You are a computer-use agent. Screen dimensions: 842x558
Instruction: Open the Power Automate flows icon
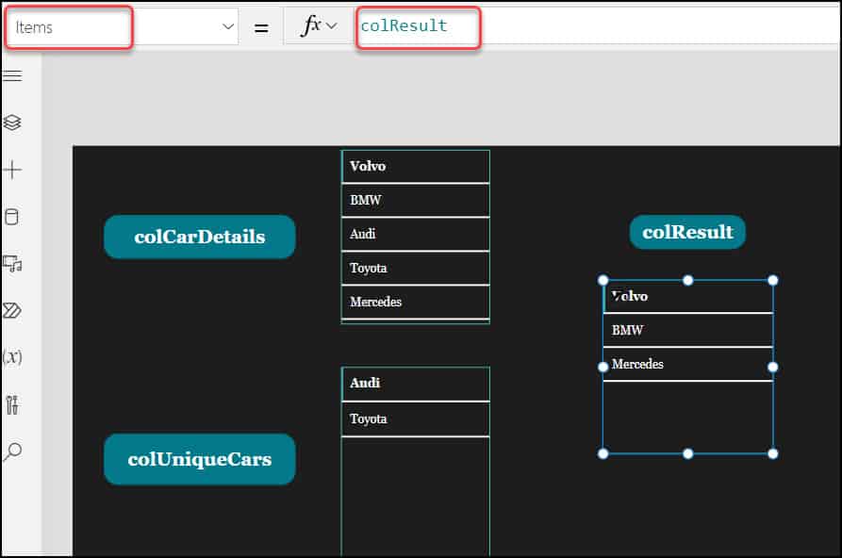[x=12, y=310]
